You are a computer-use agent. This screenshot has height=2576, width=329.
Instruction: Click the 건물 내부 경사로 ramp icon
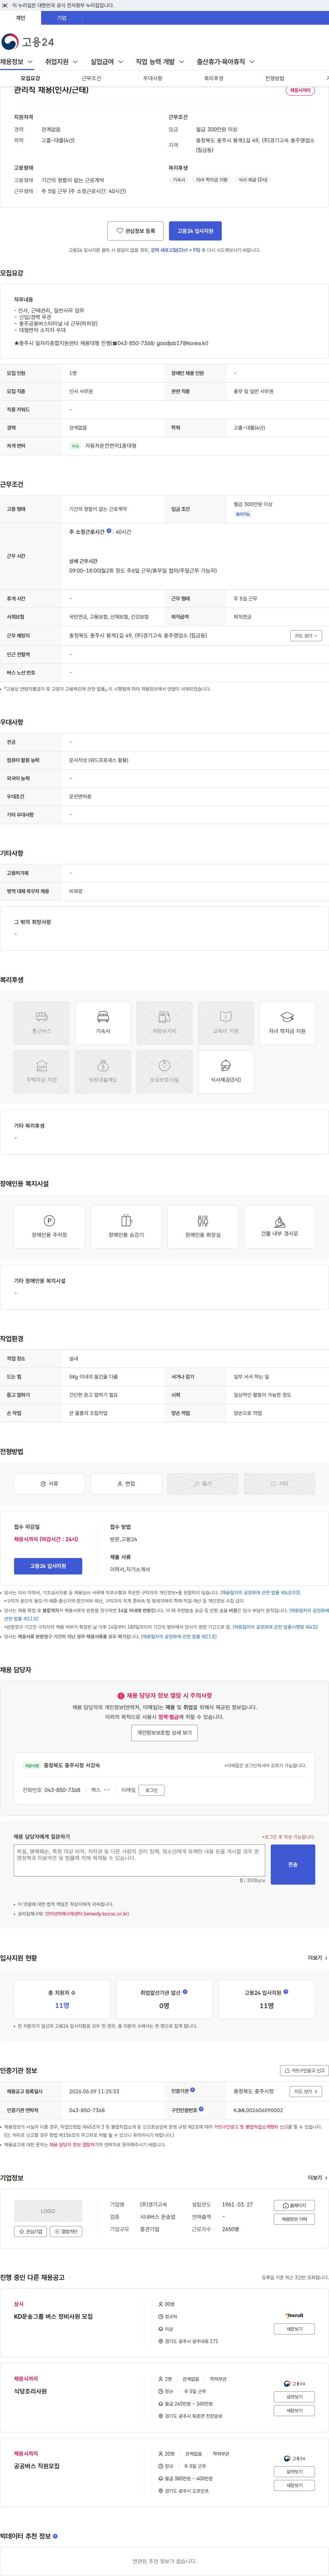coord(279,1227)
